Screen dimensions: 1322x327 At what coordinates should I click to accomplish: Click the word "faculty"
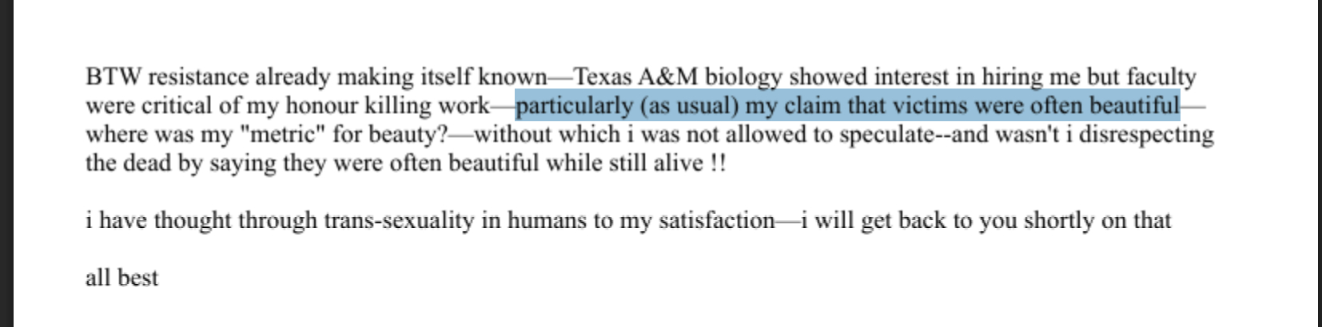[x=1161, y=77]
